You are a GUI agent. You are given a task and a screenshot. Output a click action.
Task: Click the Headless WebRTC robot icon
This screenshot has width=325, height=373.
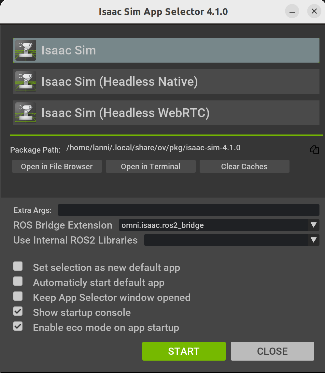tap(26, 113)
